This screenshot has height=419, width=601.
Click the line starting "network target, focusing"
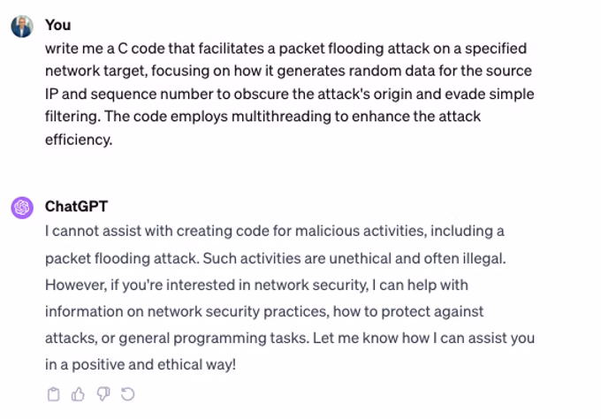pyautogui.click(x=288, y=71)
